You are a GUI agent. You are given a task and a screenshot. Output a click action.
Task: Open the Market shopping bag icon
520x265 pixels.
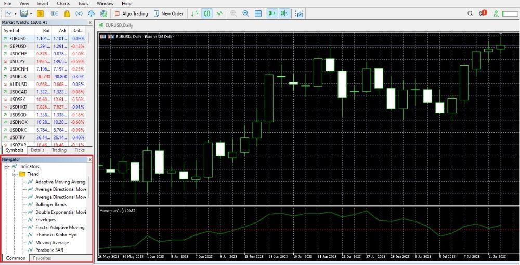coord(67,13)
